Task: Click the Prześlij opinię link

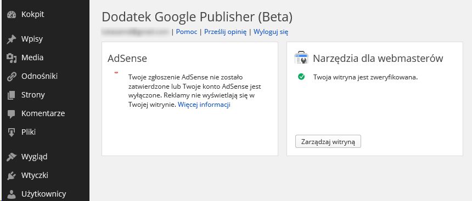Action: coord(226,32)
